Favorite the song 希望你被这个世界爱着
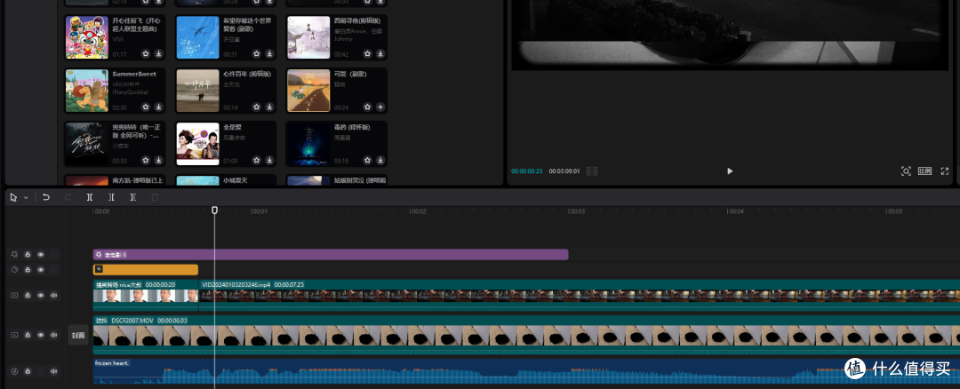This screenshot has height=389, width=960. point(257,53)
